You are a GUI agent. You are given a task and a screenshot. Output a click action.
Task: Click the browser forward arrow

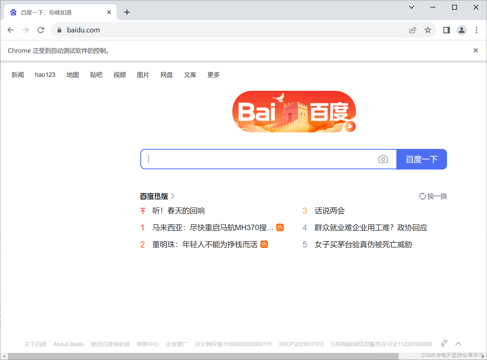26,30
